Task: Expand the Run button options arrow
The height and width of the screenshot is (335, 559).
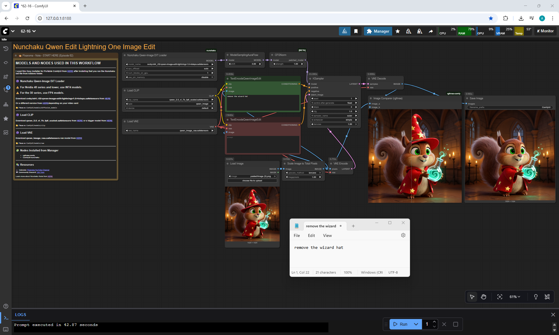Action: pyautogui.click(x=416, y=324)
